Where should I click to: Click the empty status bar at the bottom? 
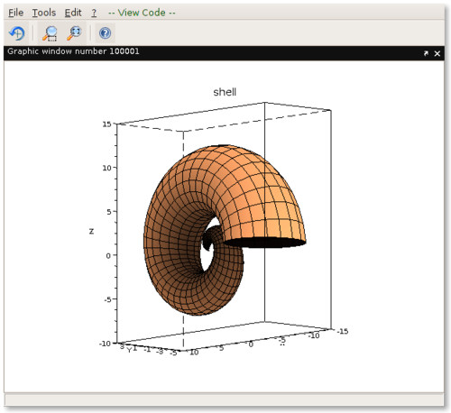tap(224, 399)
